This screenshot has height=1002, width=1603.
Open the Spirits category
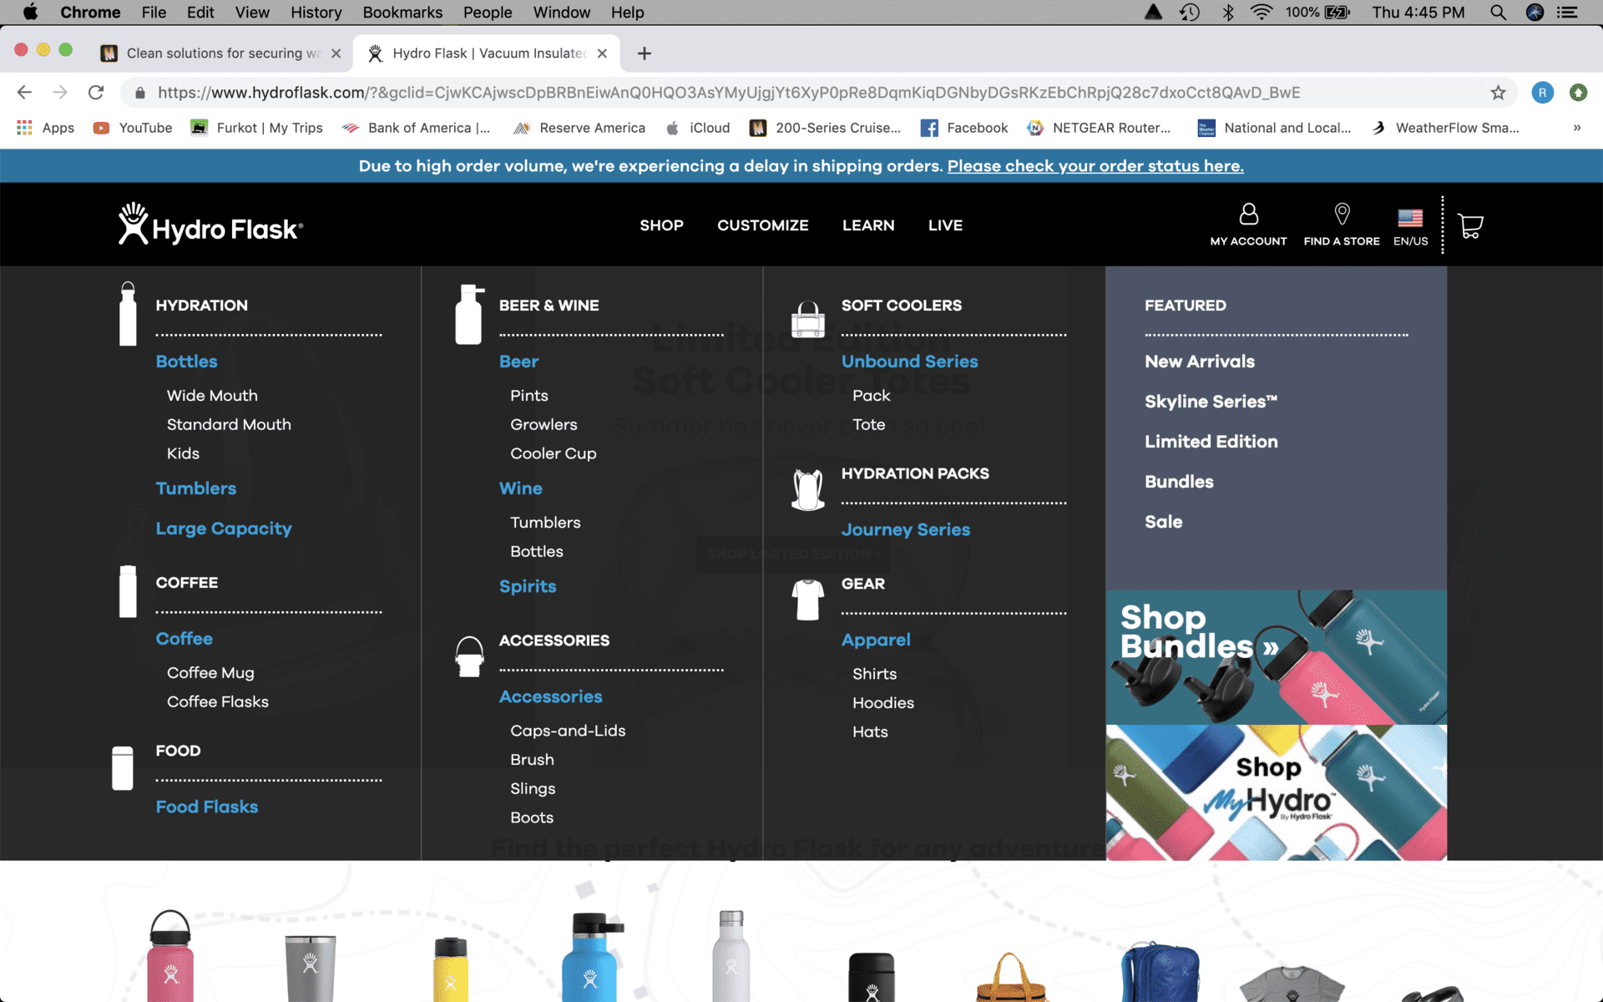coord(528,587)
